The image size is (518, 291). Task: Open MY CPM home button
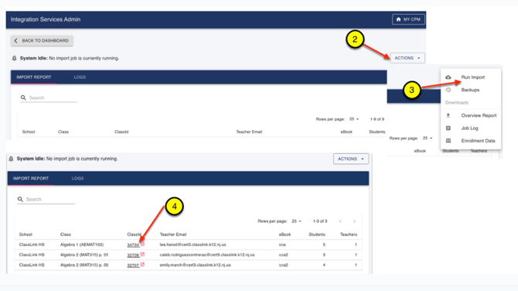(408, 19)
